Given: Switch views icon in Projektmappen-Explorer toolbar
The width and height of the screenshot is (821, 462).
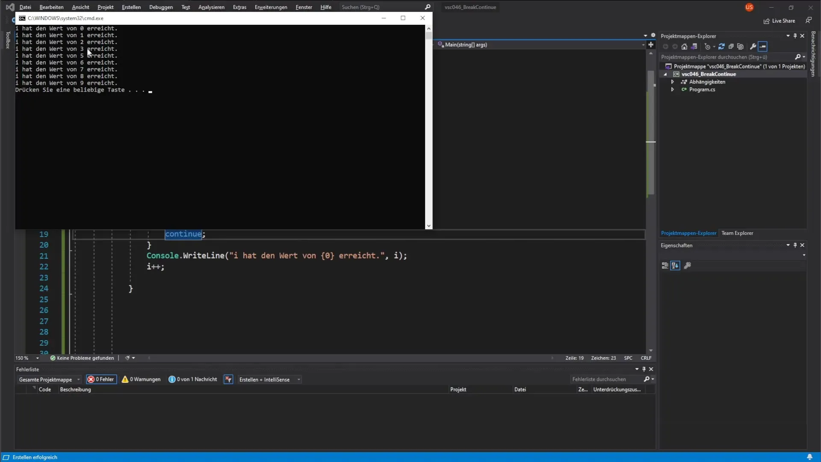Looking at the screenshot, I should coord(694,47).
